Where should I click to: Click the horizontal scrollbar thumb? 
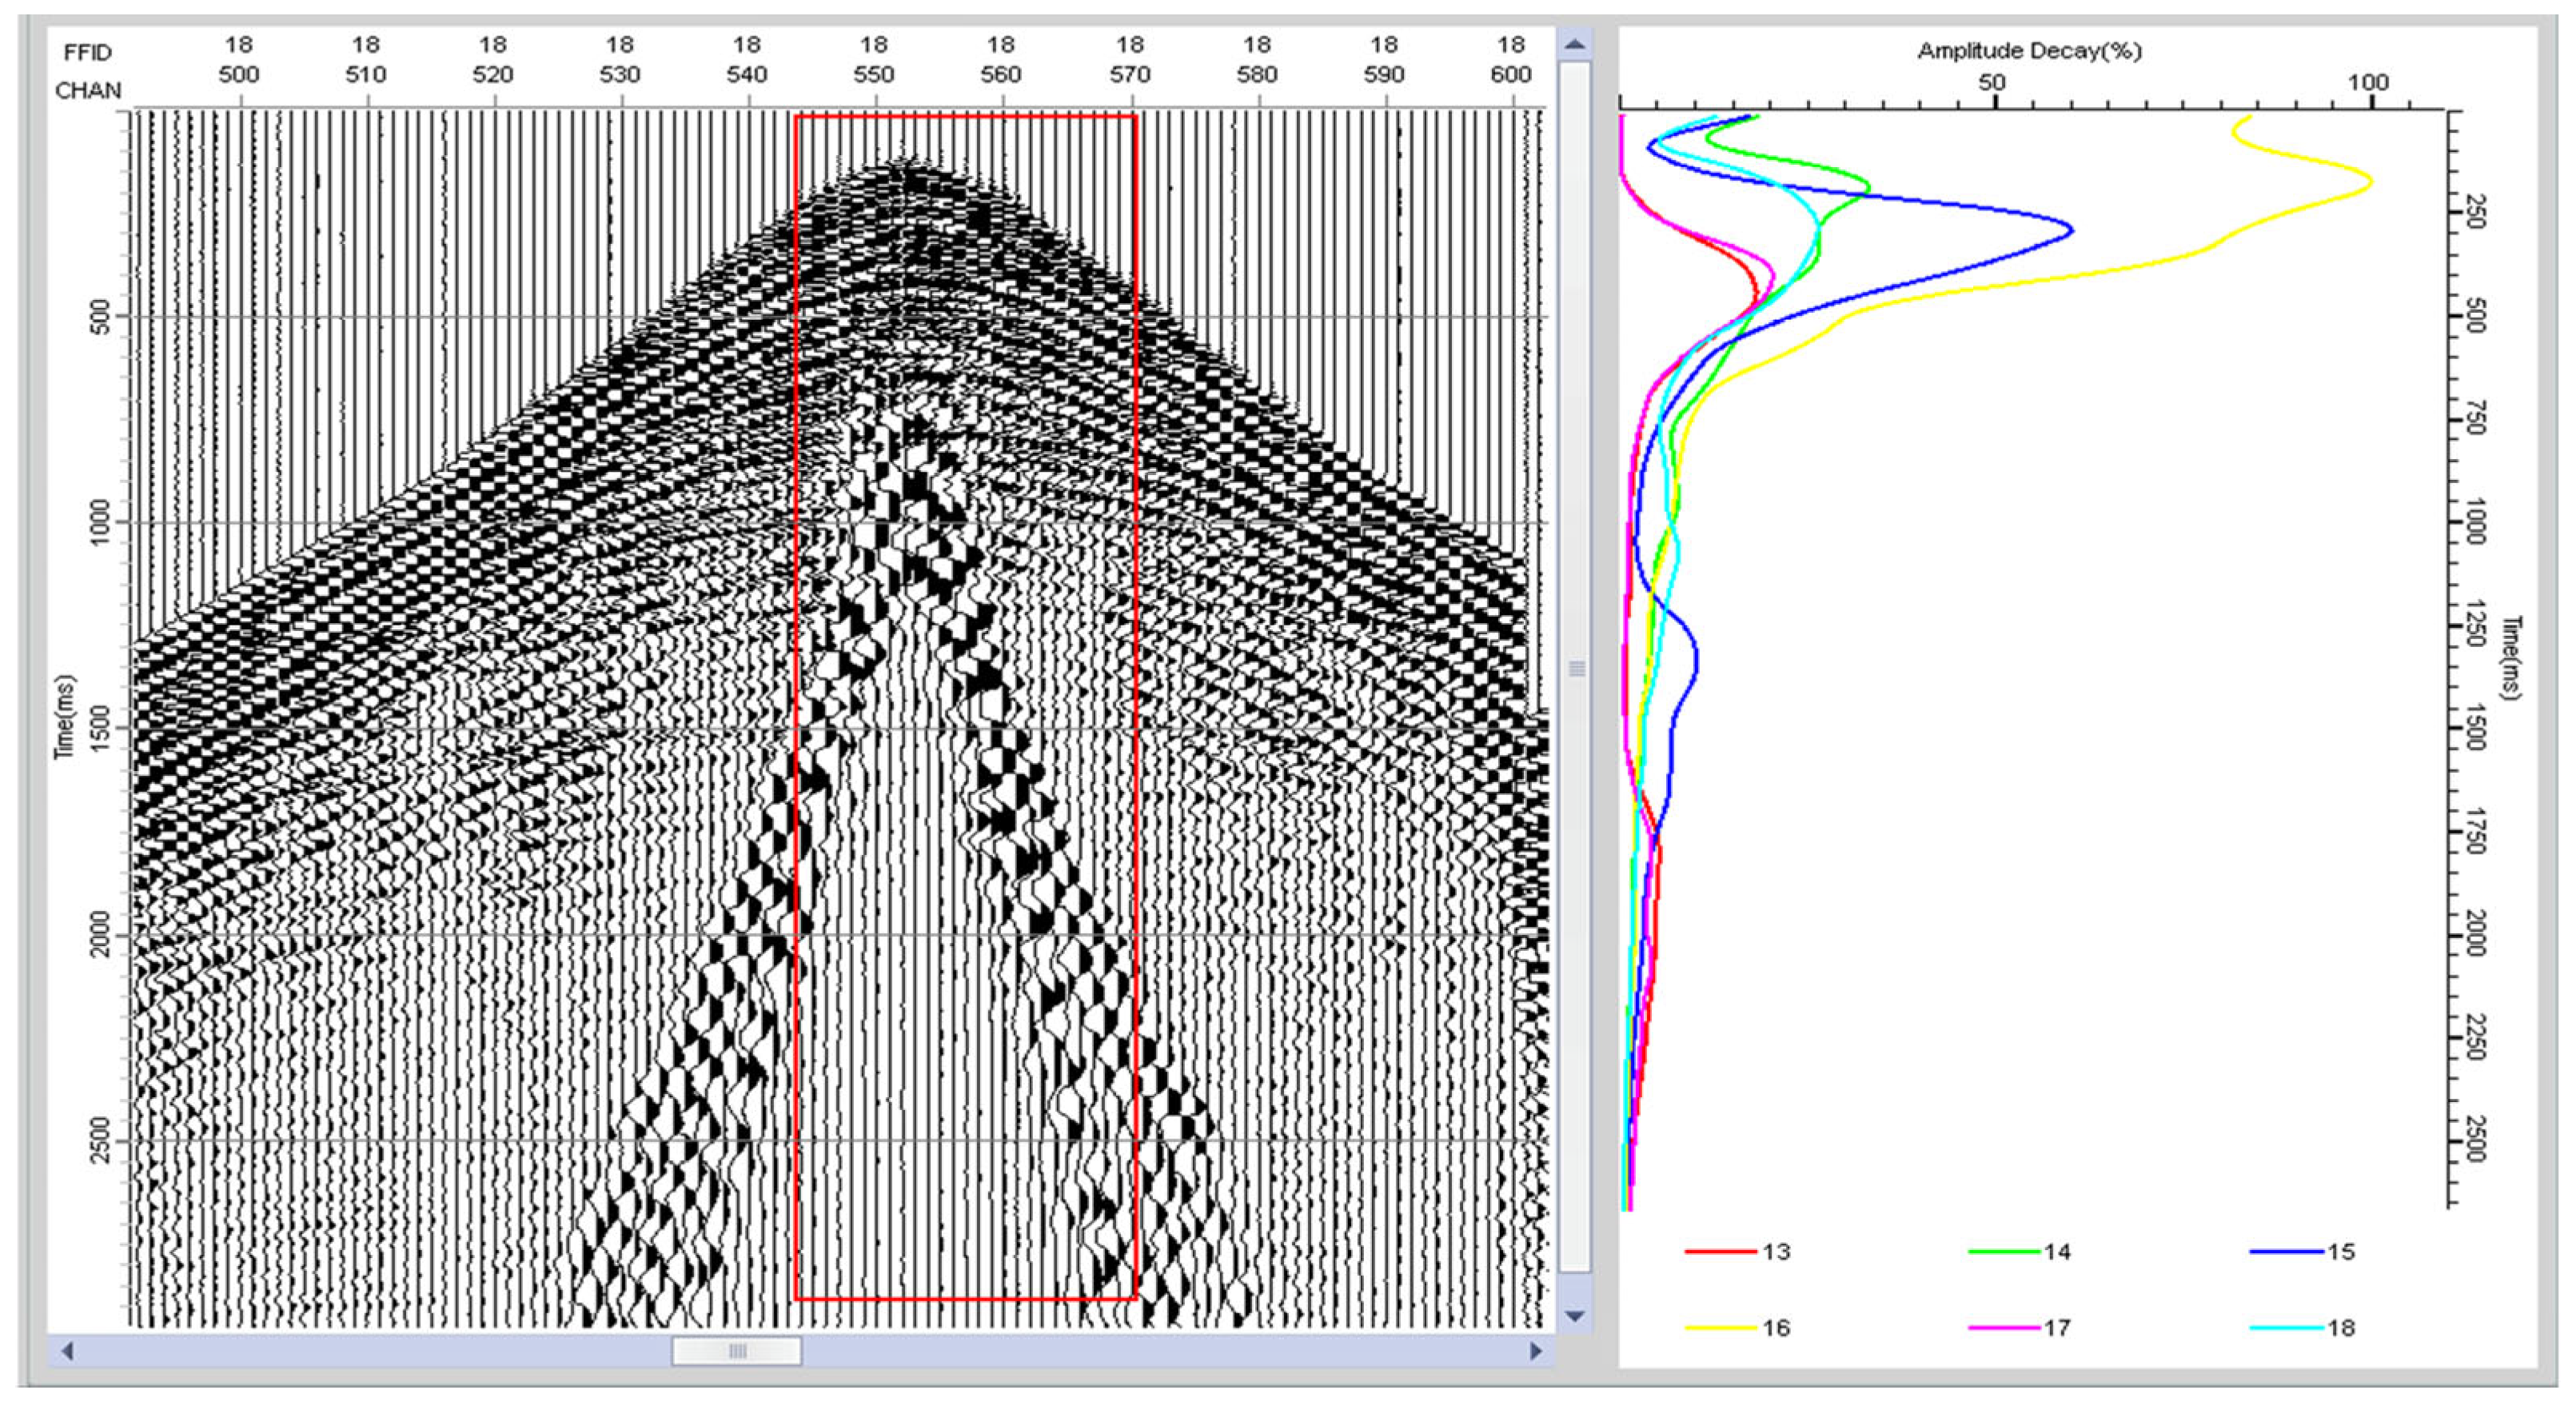tap(736, 1352)
